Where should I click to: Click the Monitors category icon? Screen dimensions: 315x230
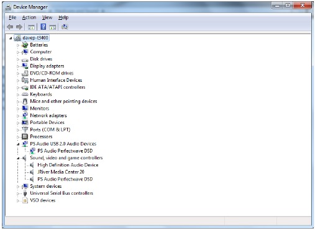(x=25, y=108)
